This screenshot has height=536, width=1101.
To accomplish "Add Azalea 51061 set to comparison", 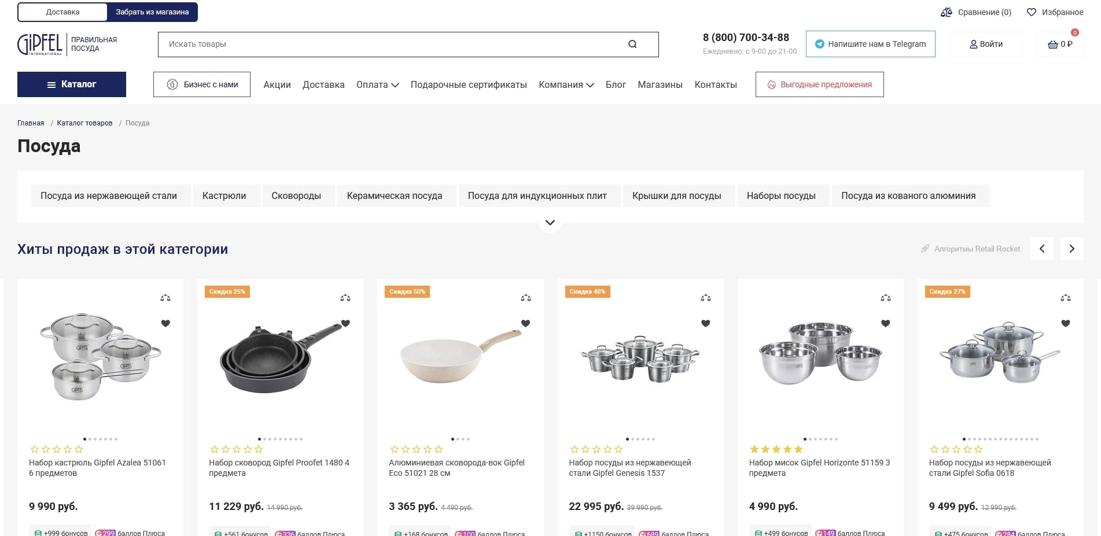I will click(165, 298).
